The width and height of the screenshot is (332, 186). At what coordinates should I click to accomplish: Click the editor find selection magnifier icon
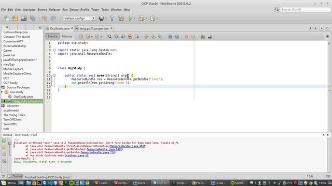[109, 37]
